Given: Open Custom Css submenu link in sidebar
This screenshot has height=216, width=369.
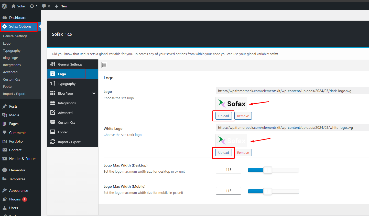Looking at the screenshot, I should [12, 79].
